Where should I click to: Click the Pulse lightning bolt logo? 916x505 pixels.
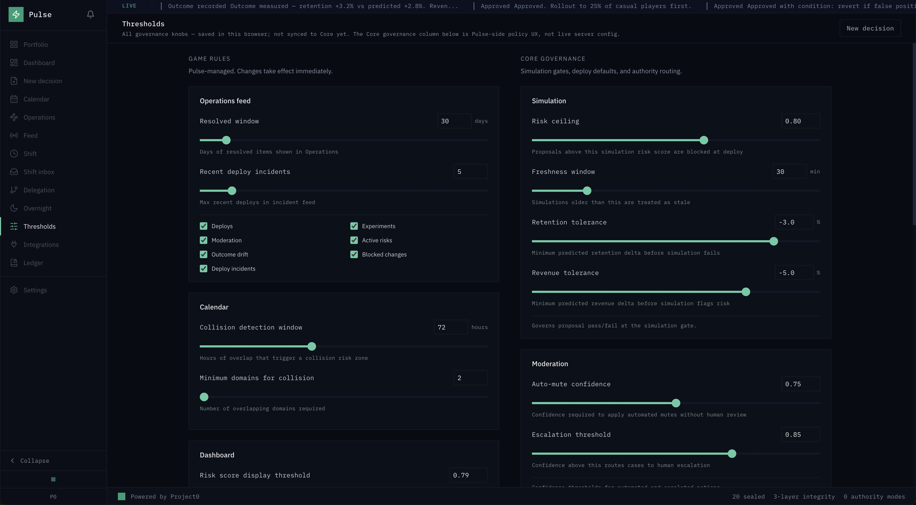point(16,14)
